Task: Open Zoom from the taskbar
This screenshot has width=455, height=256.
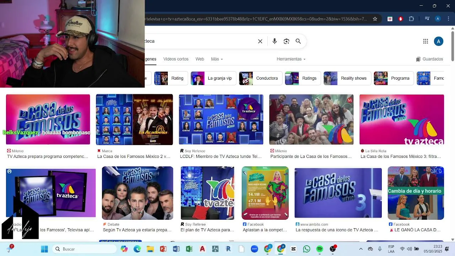Action: pos(255,249)
